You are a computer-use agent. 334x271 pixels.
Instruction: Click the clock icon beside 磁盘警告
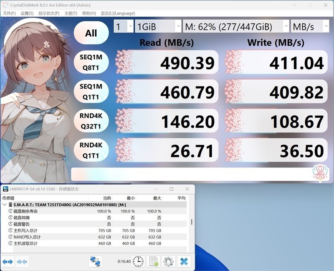pos(10,224)
